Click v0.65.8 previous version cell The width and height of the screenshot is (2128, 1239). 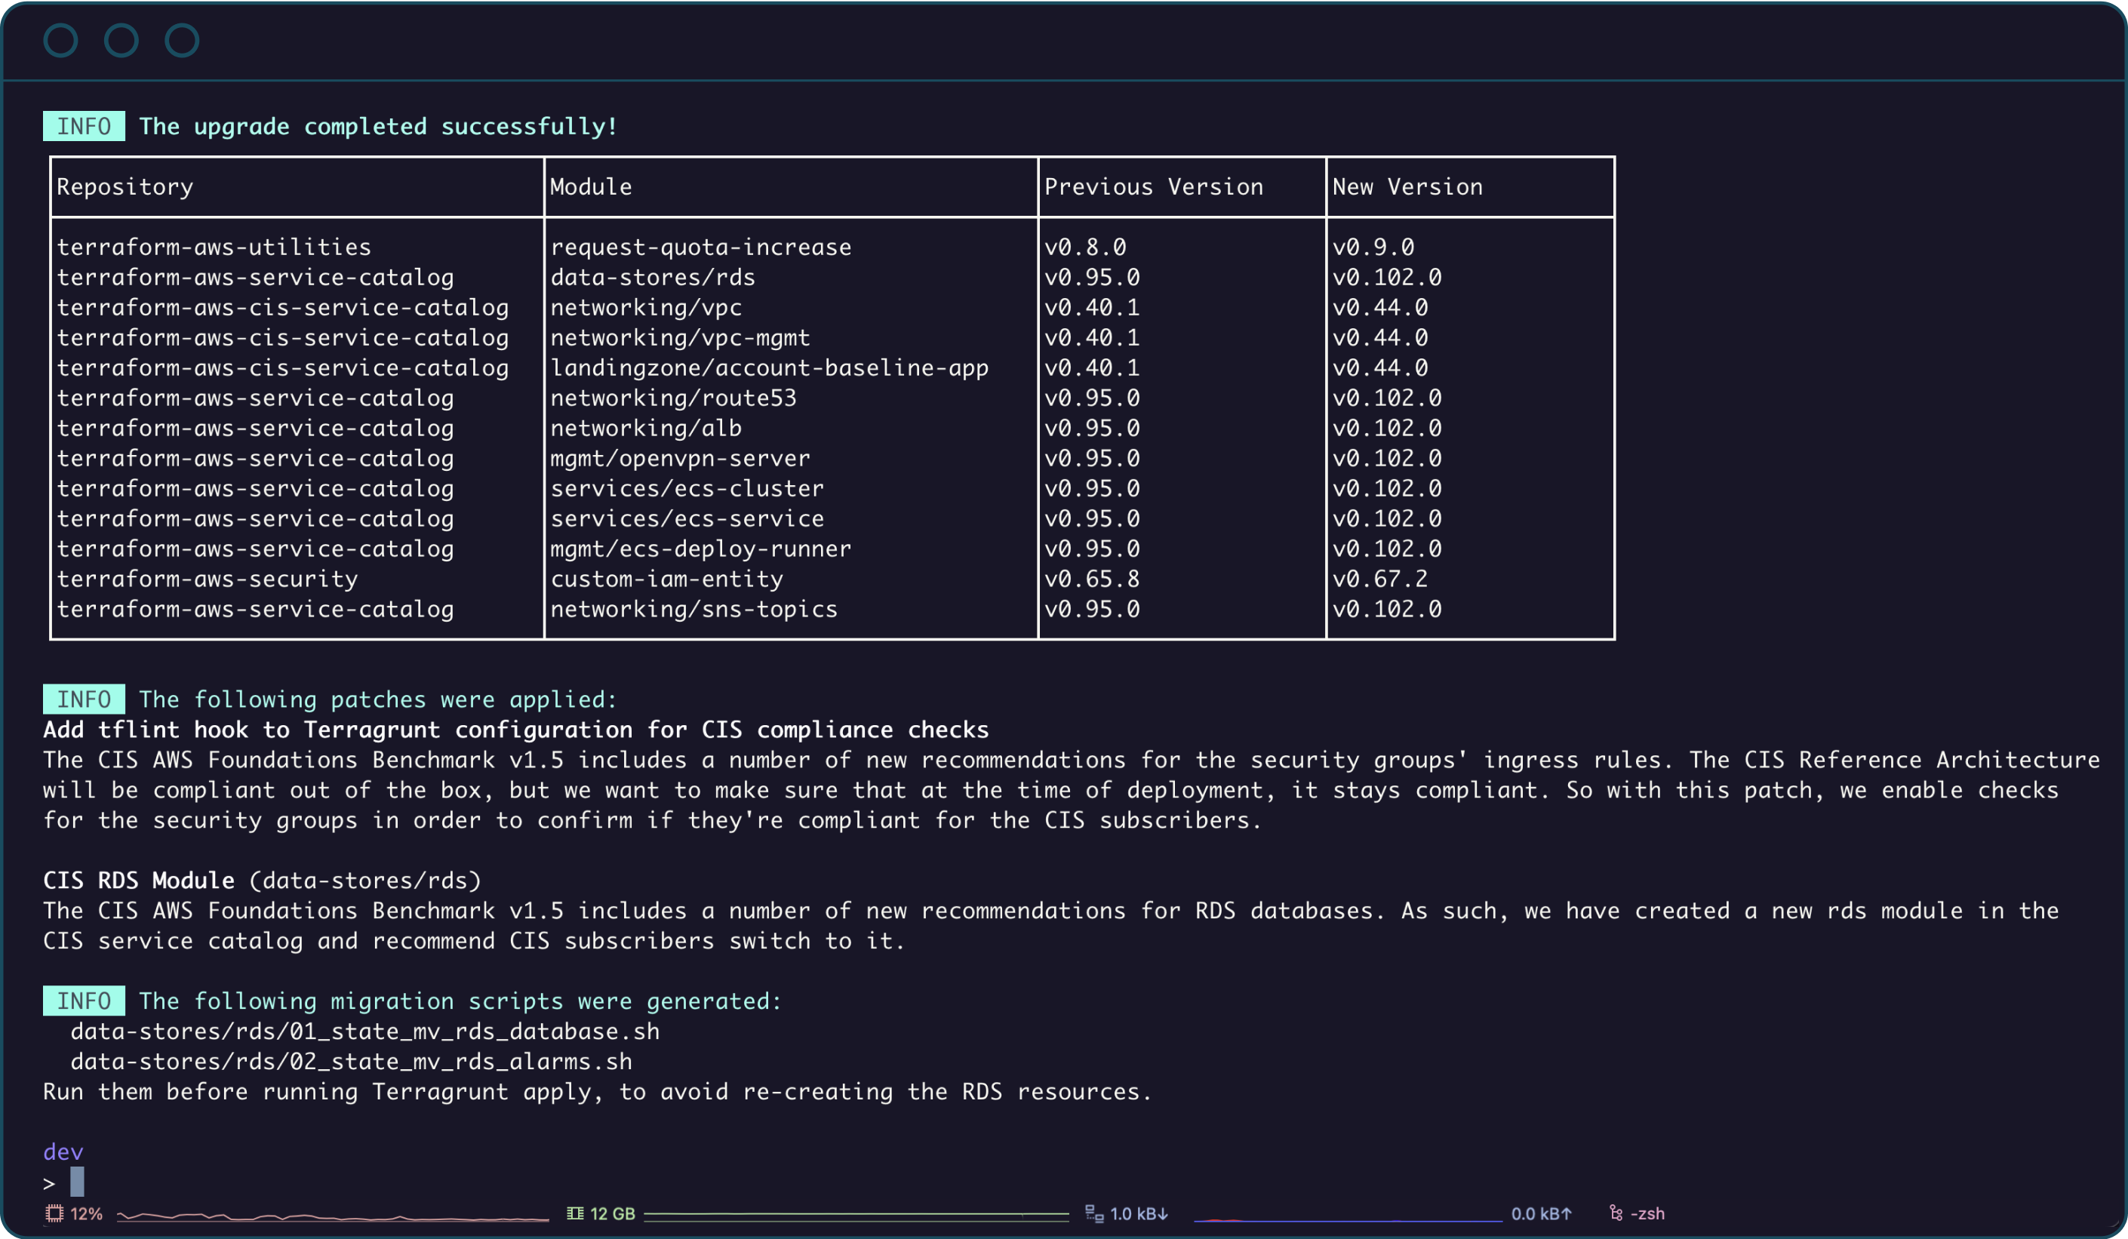(1092, 580)
